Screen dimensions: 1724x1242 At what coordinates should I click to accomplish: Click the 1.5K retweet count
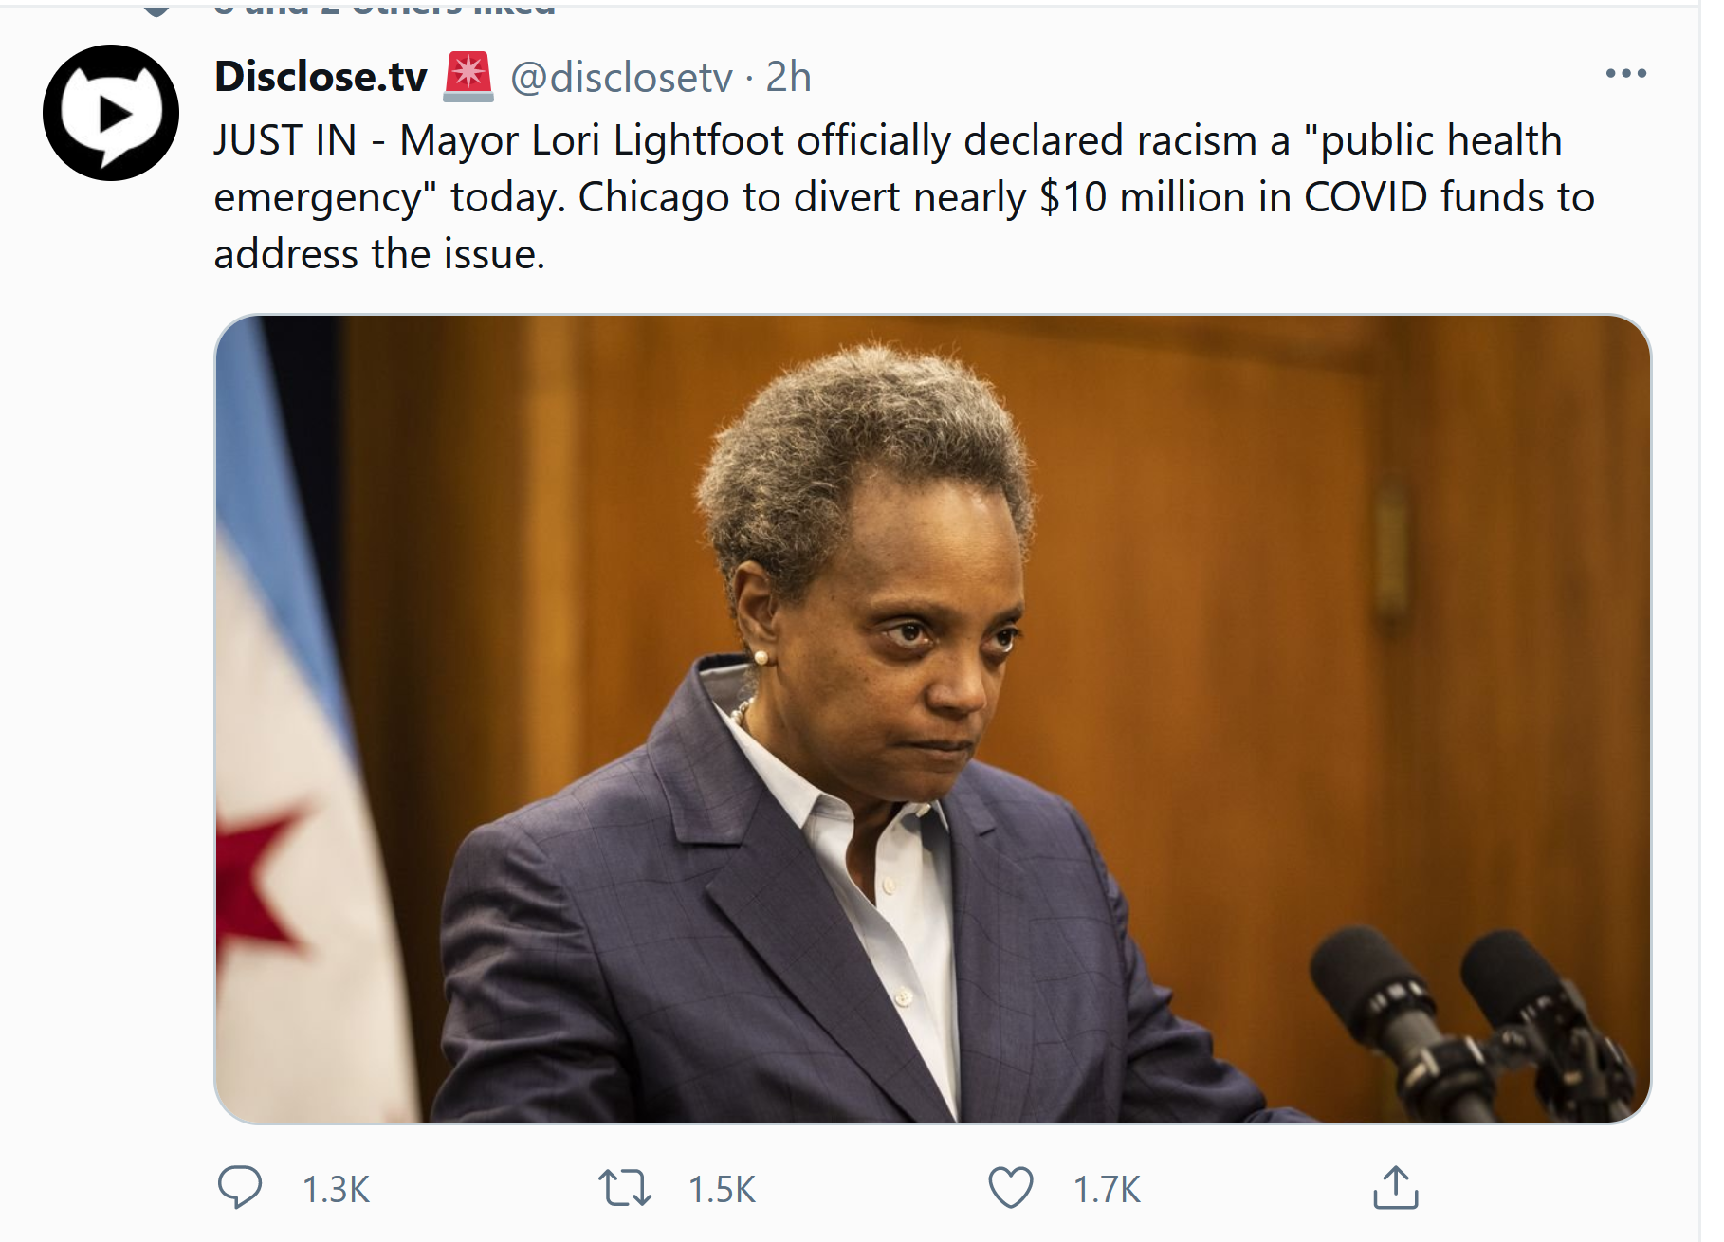[722, 1189]
